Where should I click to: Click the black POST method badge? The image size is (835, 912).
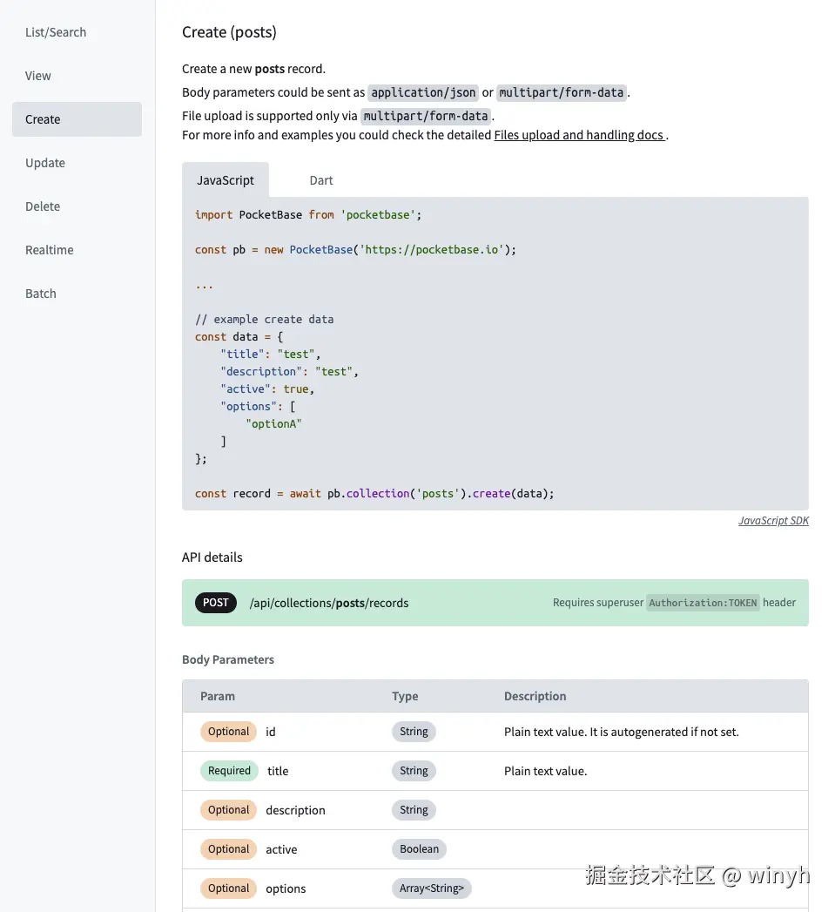[x=216, y=602]
